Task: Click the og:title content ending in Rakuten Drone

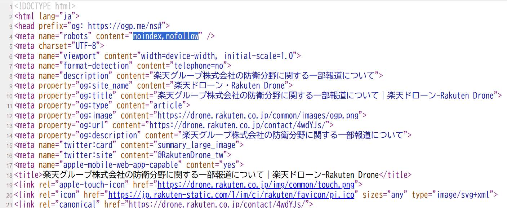Action: pos(325,96)
